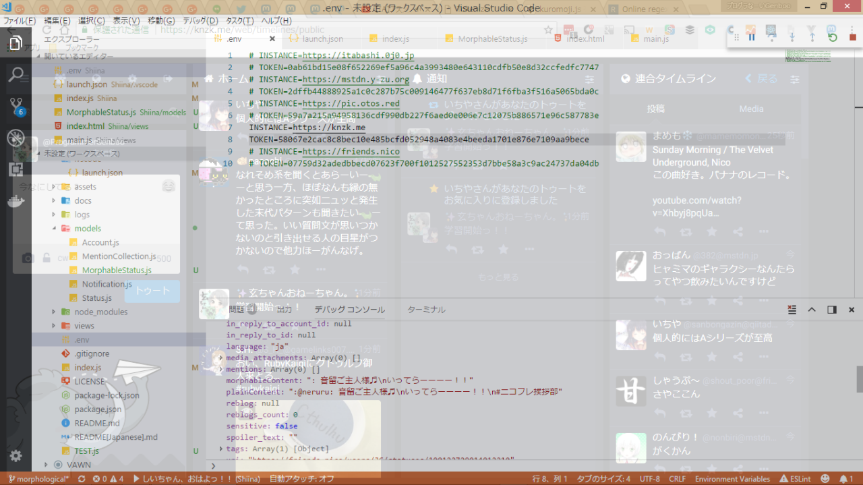Click the green restart debugging icon
The width and height of the screenshot is (863, 485).
tap(833, 37)
